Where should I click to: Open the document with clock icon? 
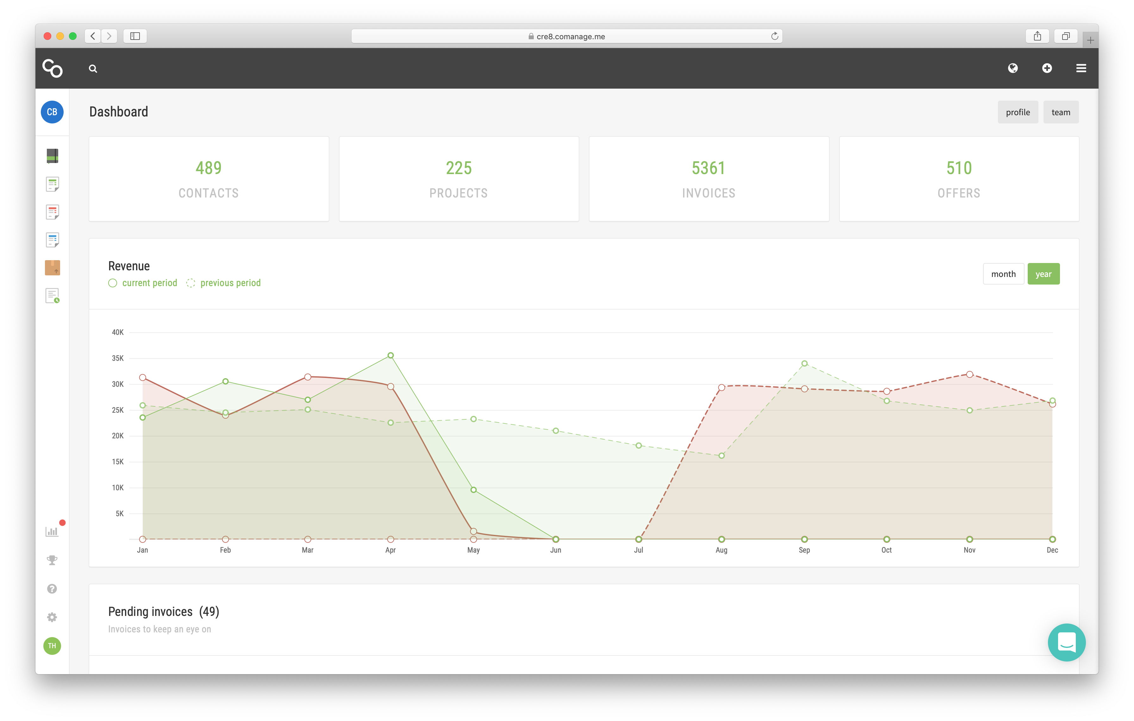click(x=52, y=296)
